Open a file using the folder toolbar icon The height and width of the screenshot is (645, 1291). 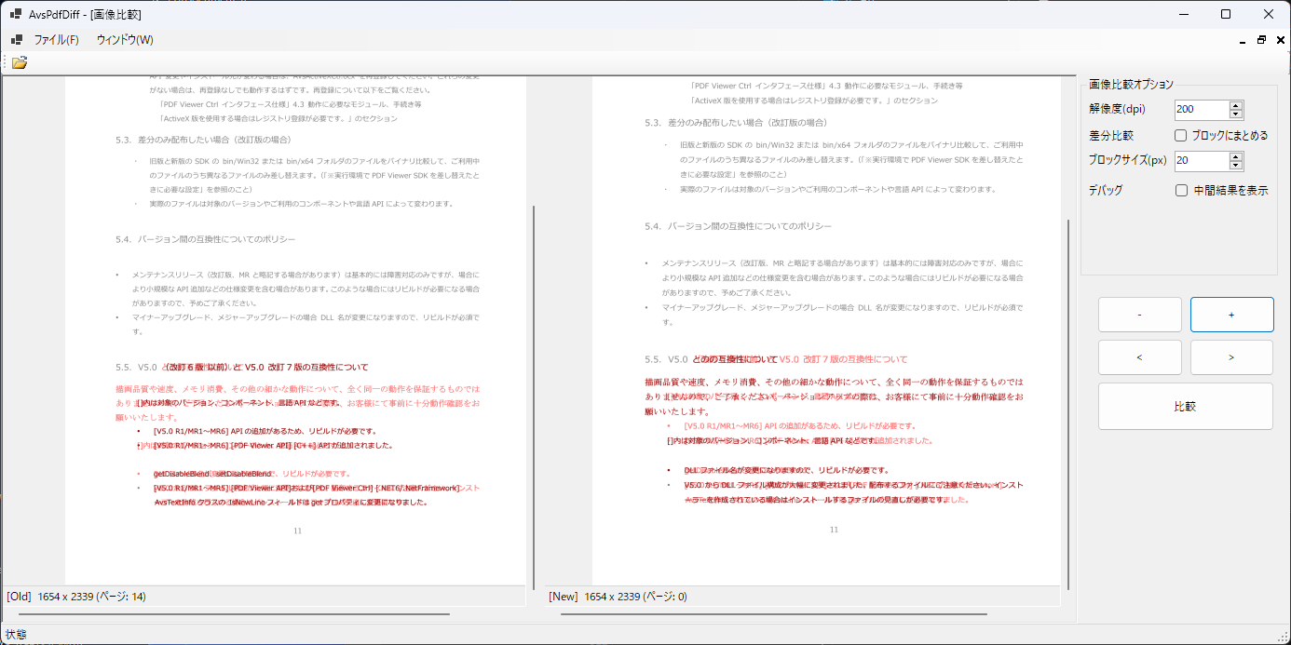[x=20, y=62]
